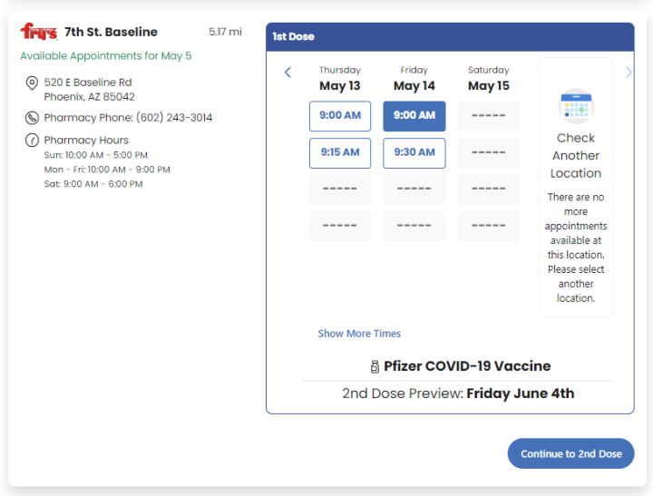
Task: Click the calendar Check Another Location icon
Action: [576, 106]
